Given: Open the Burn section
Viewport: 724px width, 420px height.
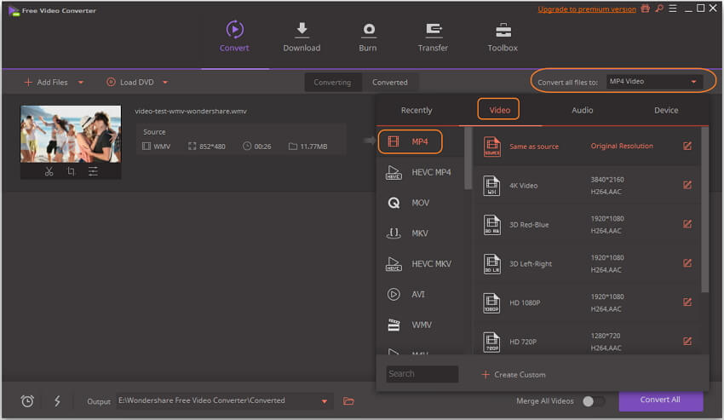Looking at the screenshot, I should pos(368,36).
